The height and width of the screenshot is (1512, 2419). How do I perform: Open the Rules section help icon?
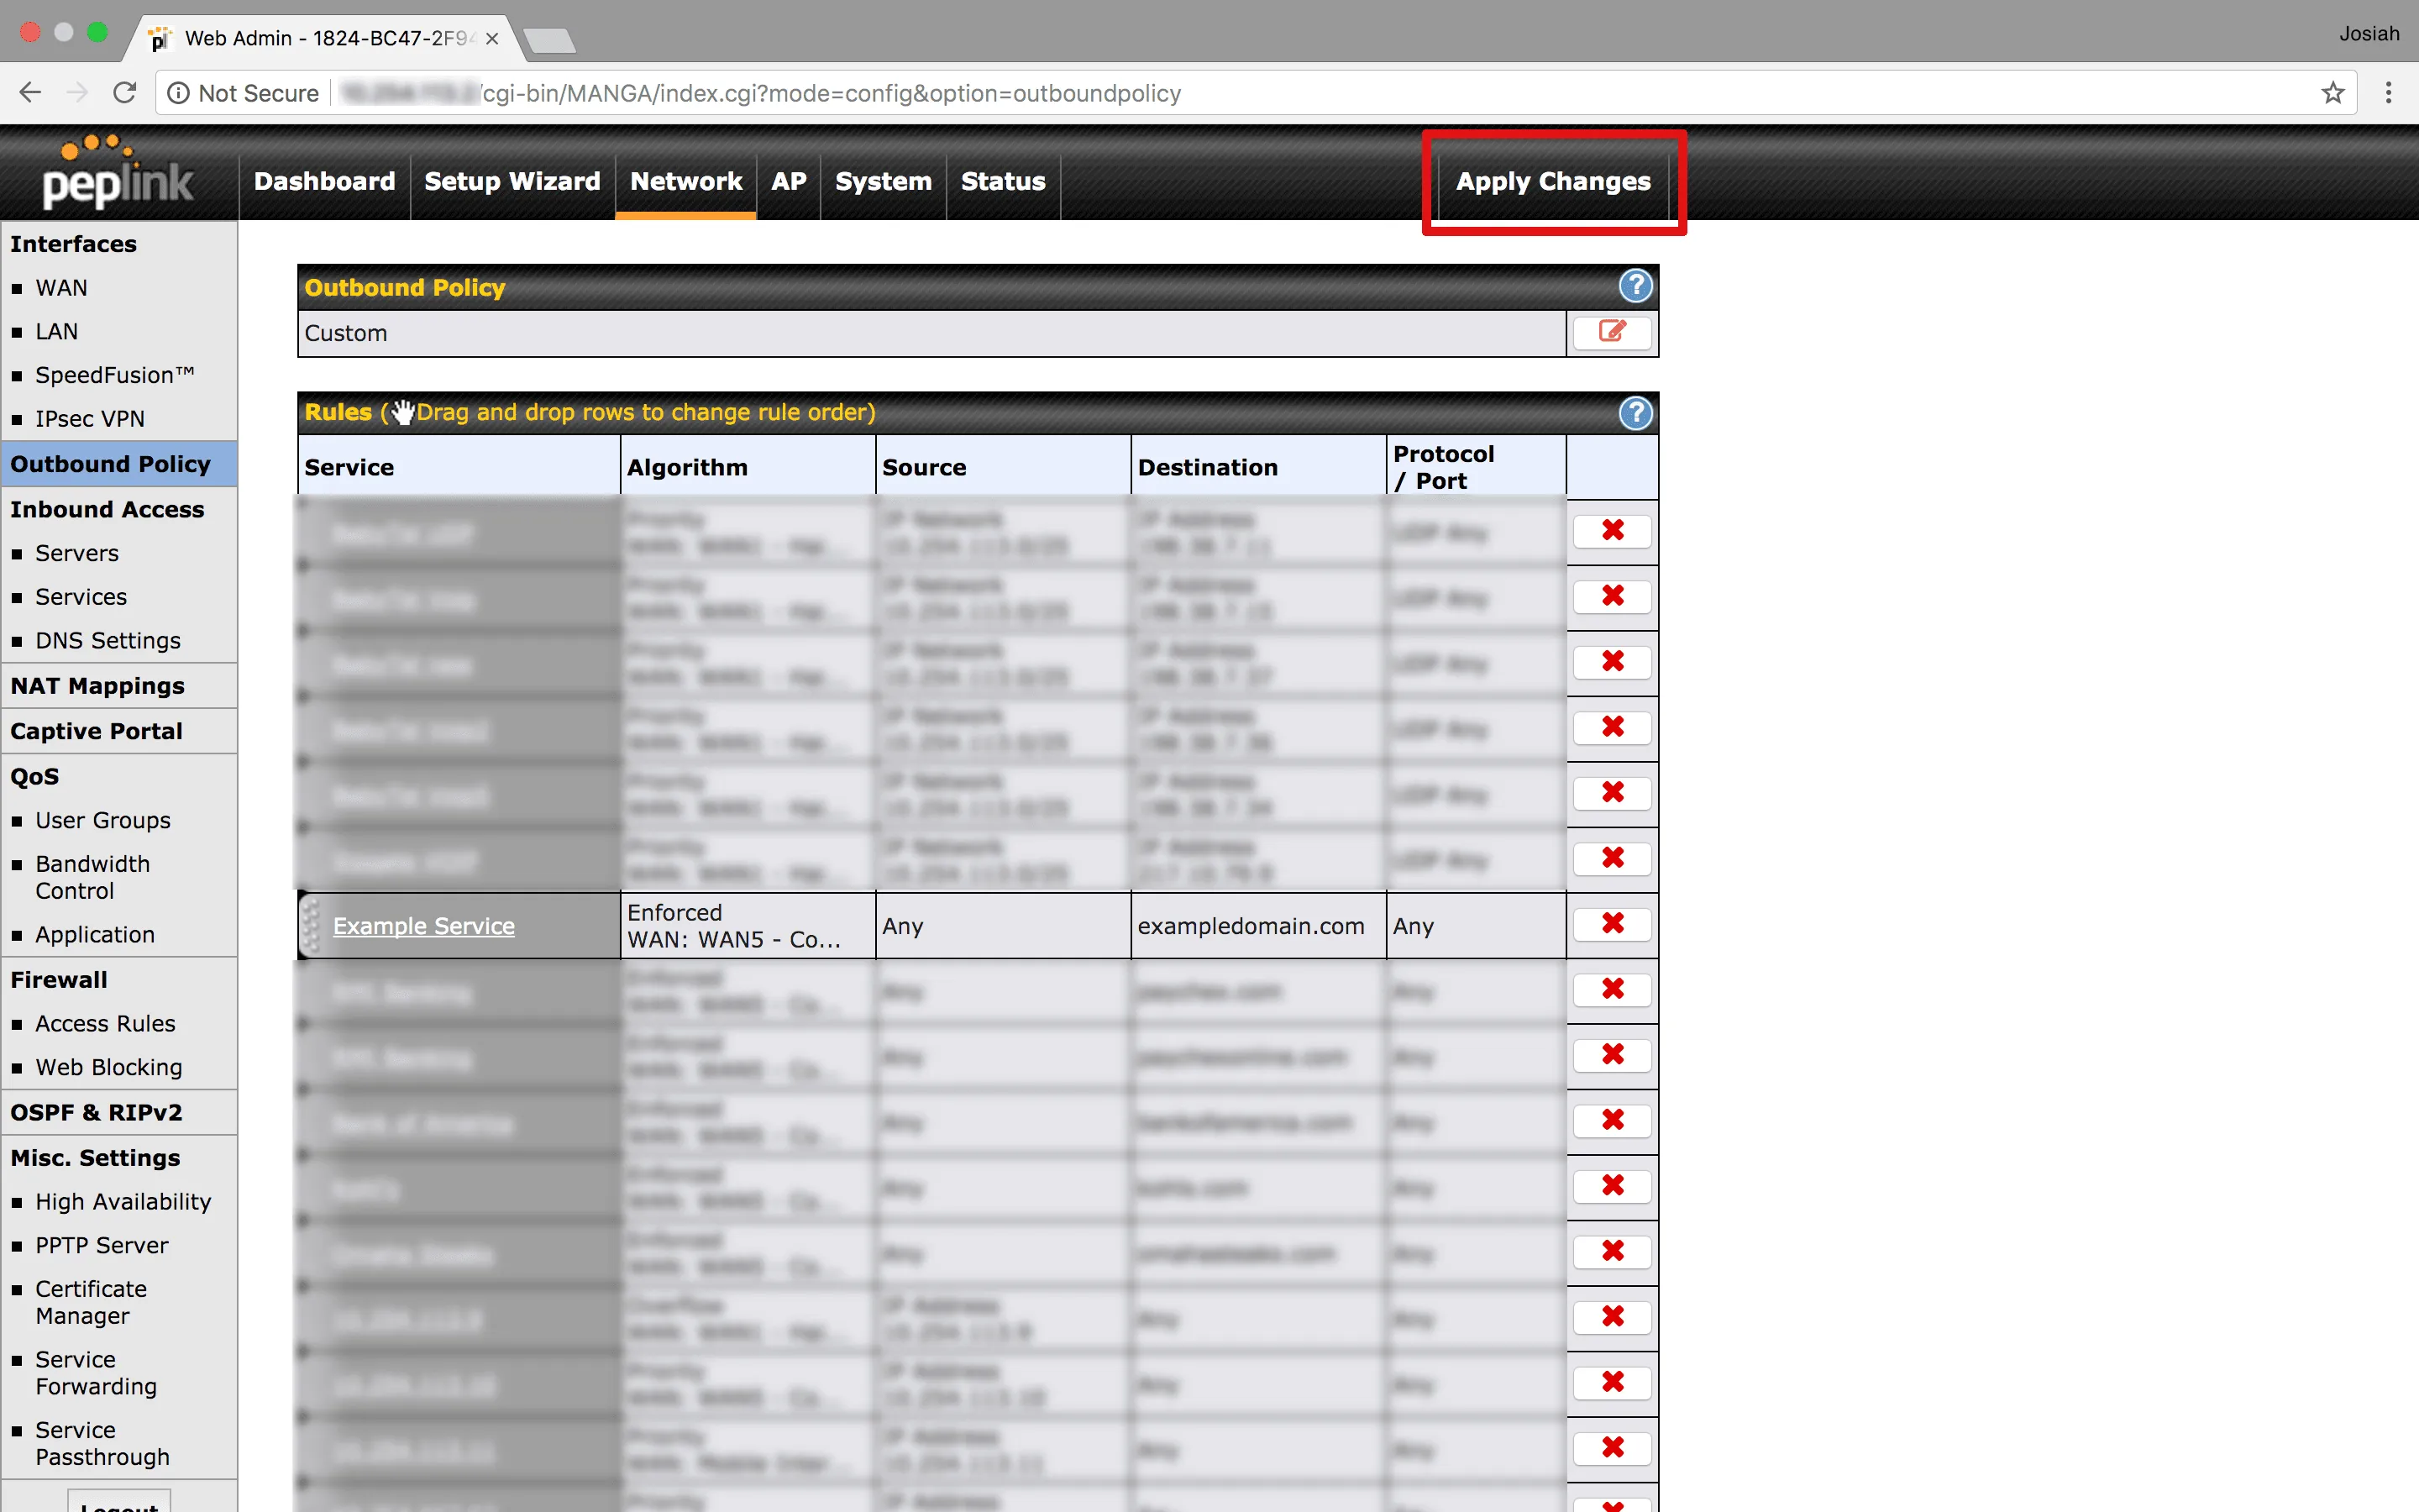1635,413
